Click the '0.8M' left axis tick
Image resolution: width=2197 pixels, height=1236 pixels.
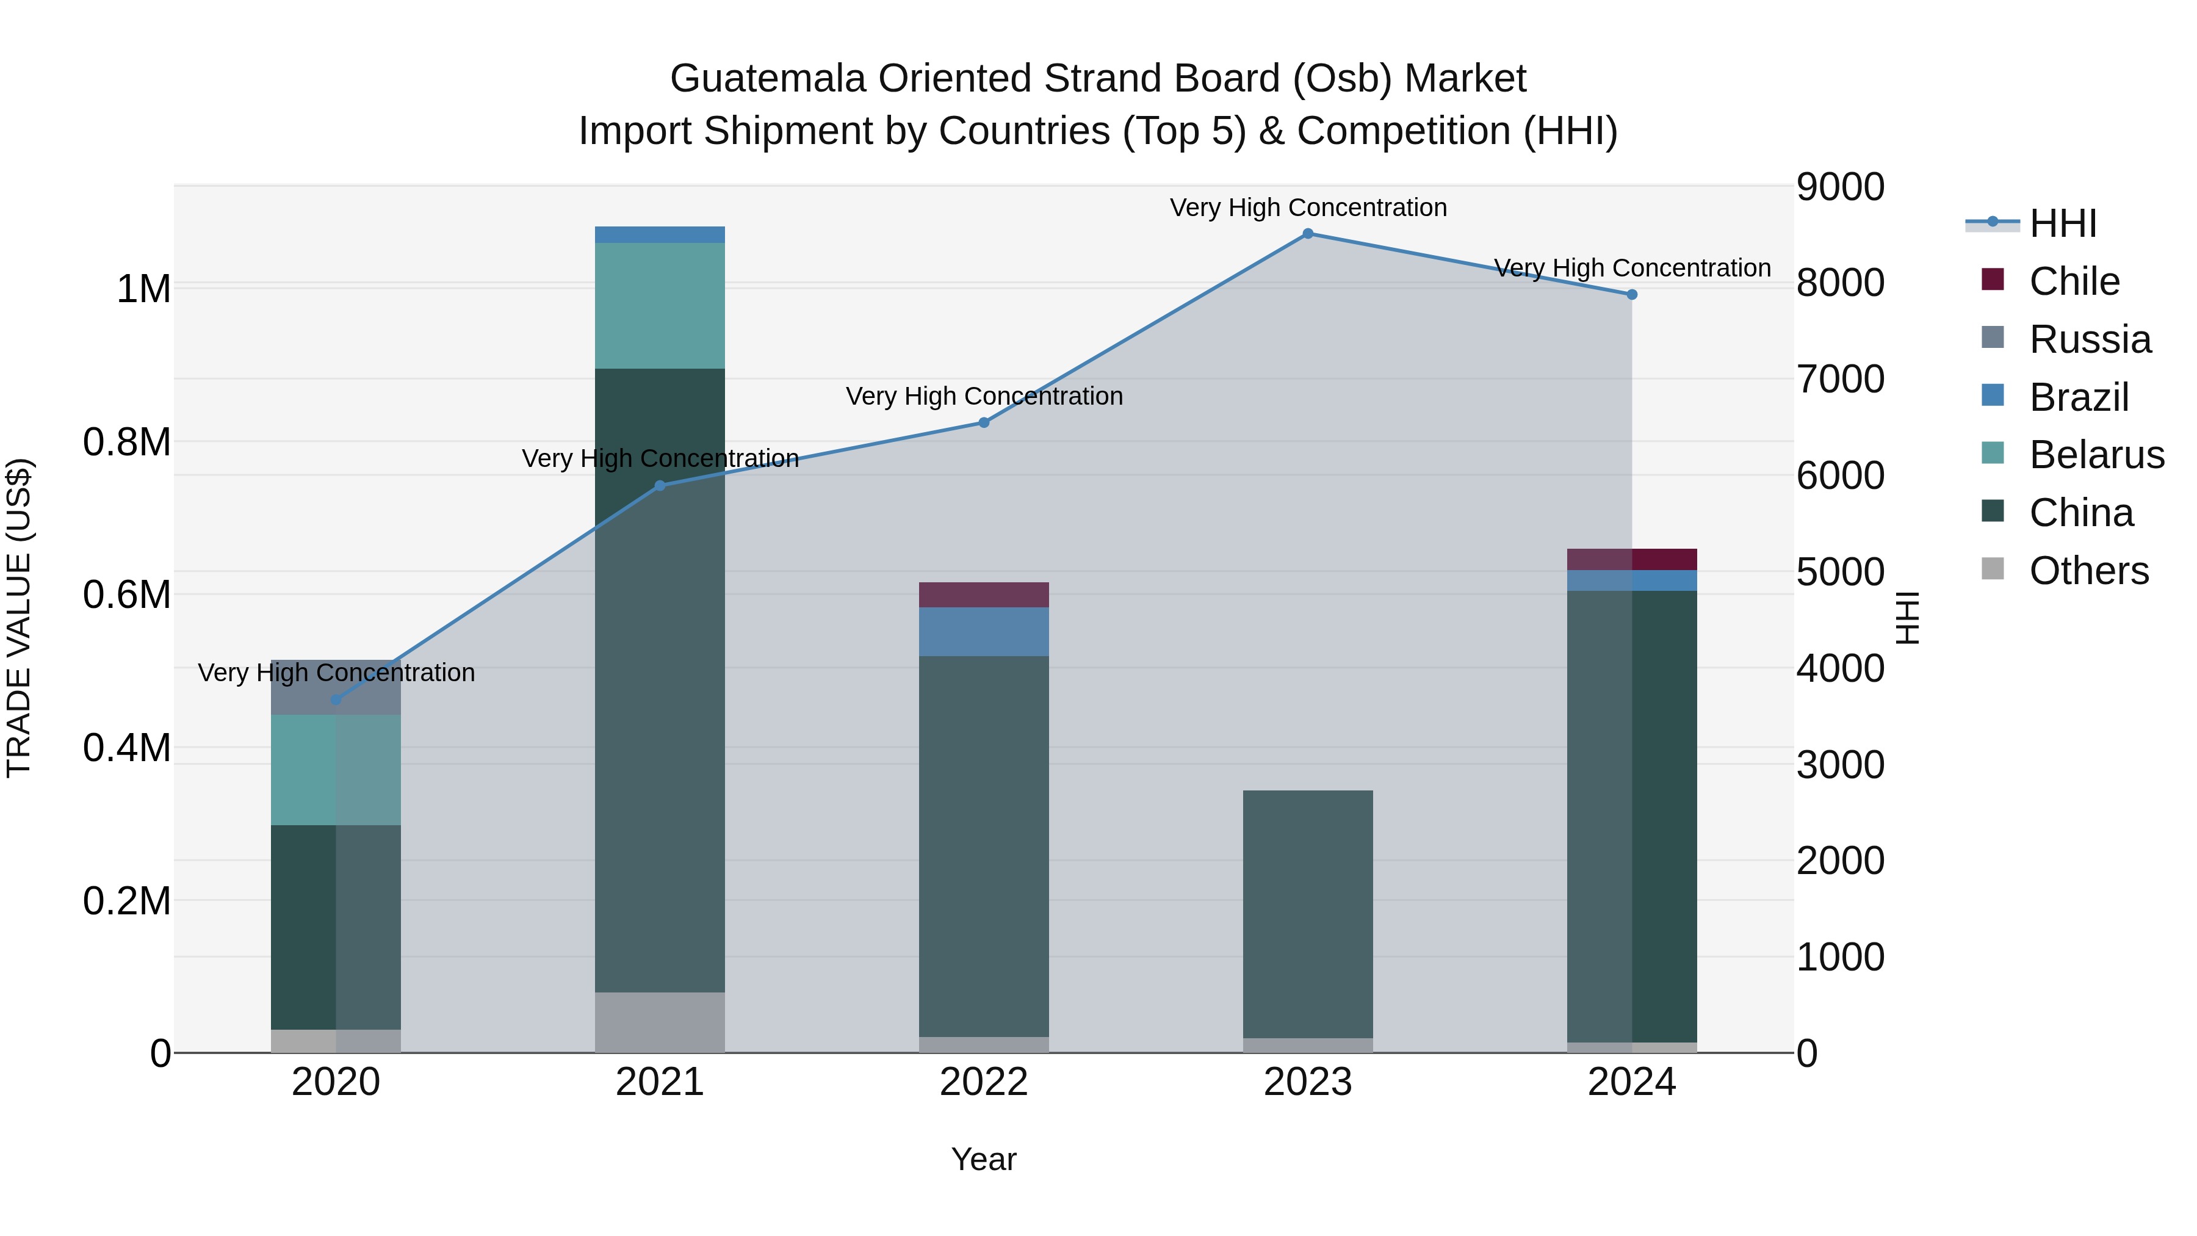(127, 442)
